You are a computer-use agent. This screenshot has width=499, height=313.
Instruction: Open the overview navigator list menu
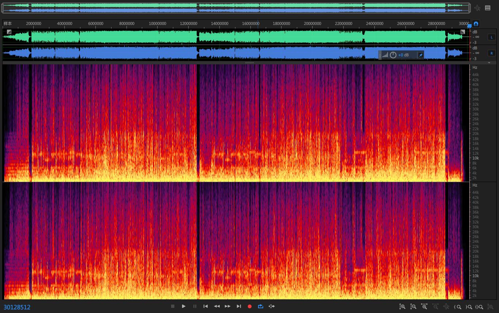[488, 8]
